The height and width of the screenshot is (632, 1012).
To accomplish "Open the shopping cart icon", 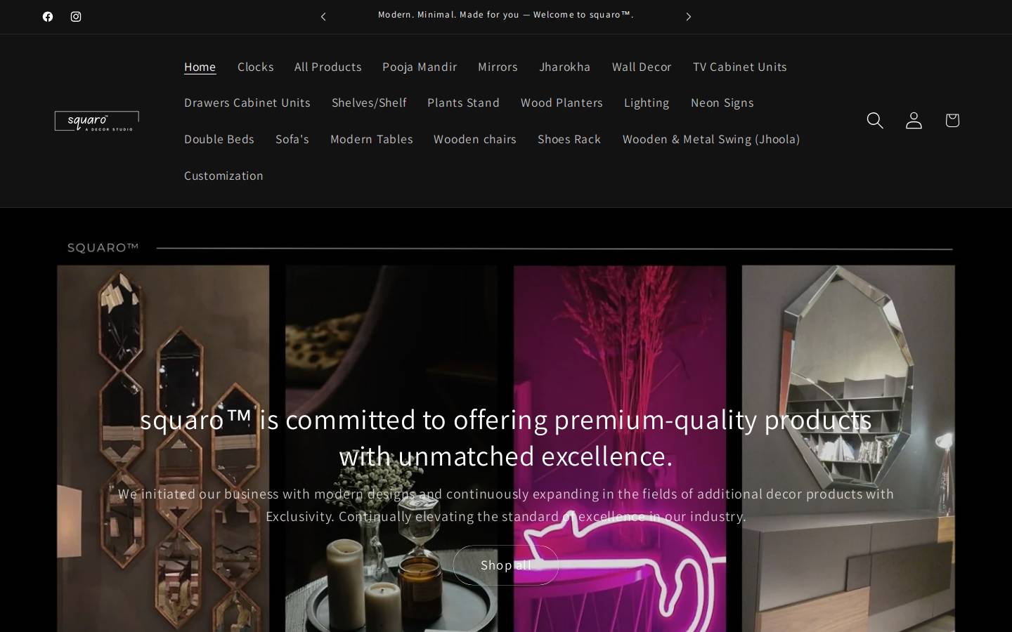I will 952,120.
